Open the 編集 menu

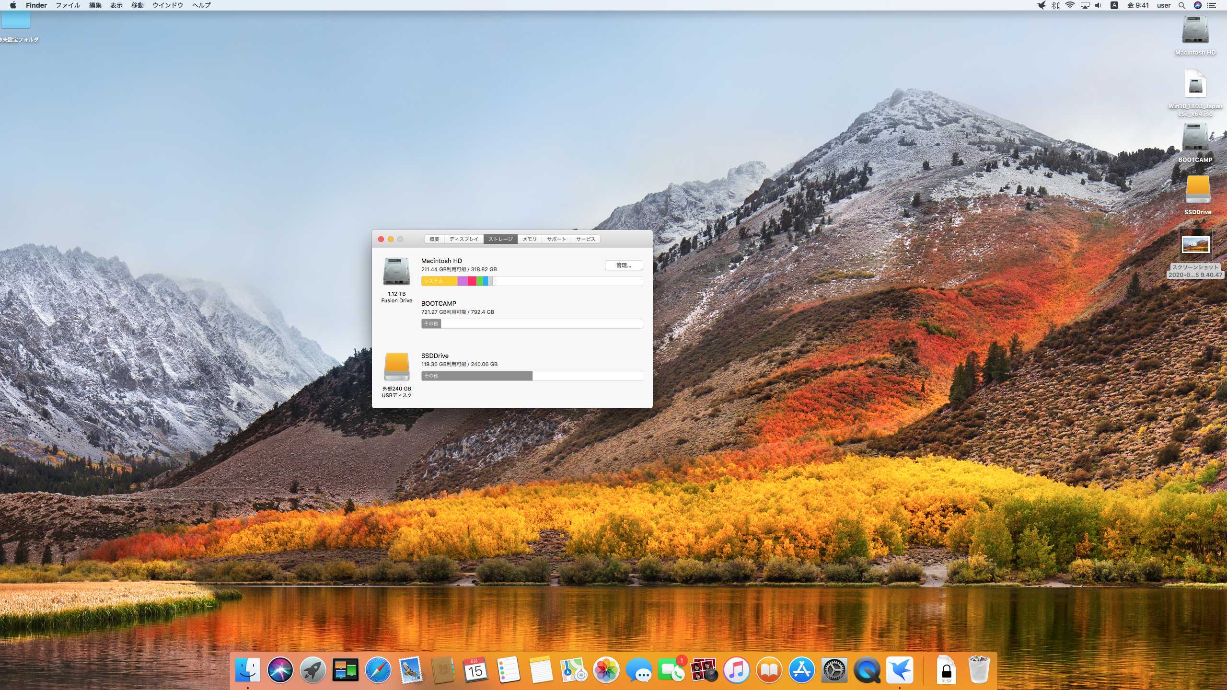tap(95, 5)
